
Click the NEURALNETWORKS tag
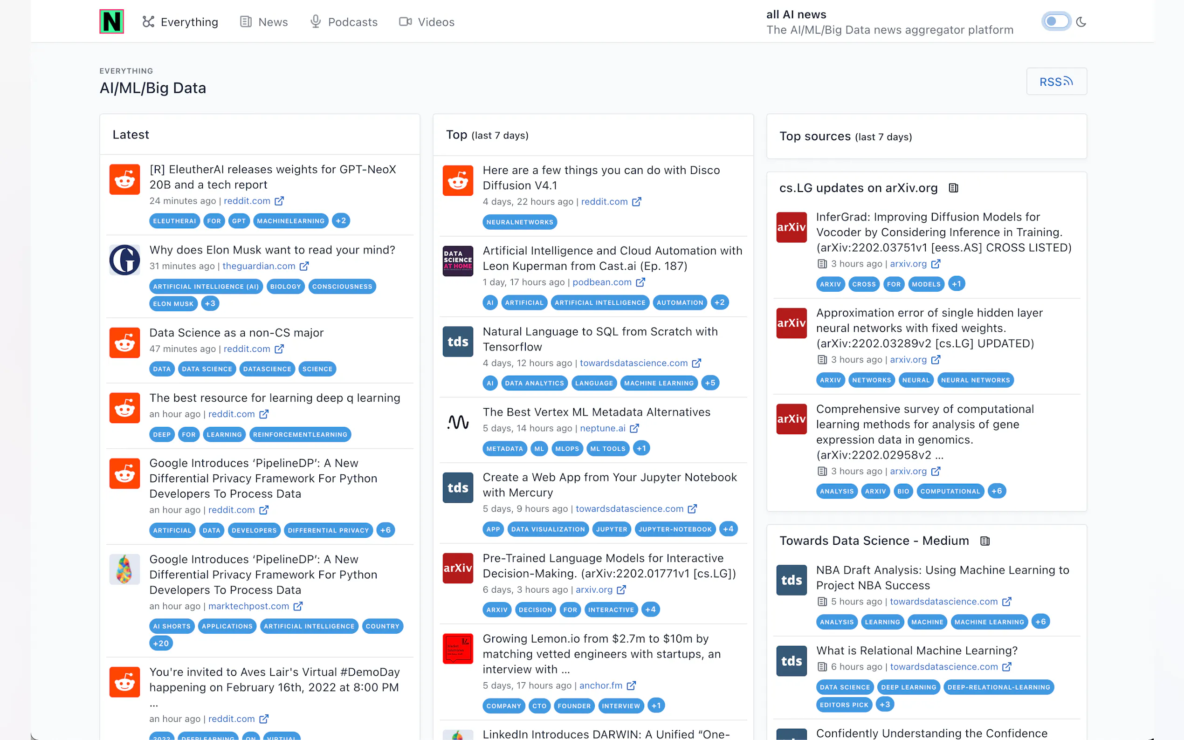point(519,222)
